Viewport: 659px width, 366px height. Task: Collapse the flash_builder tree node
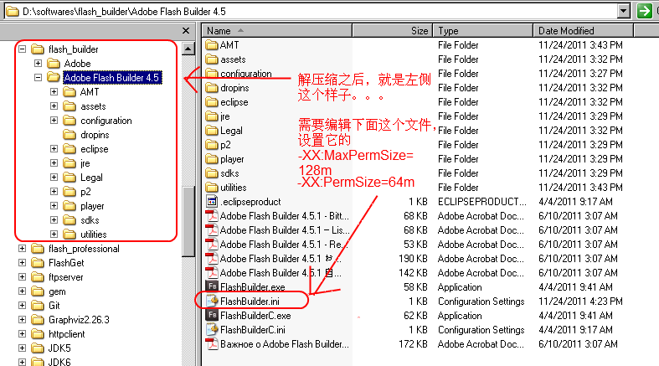(23, 49)
